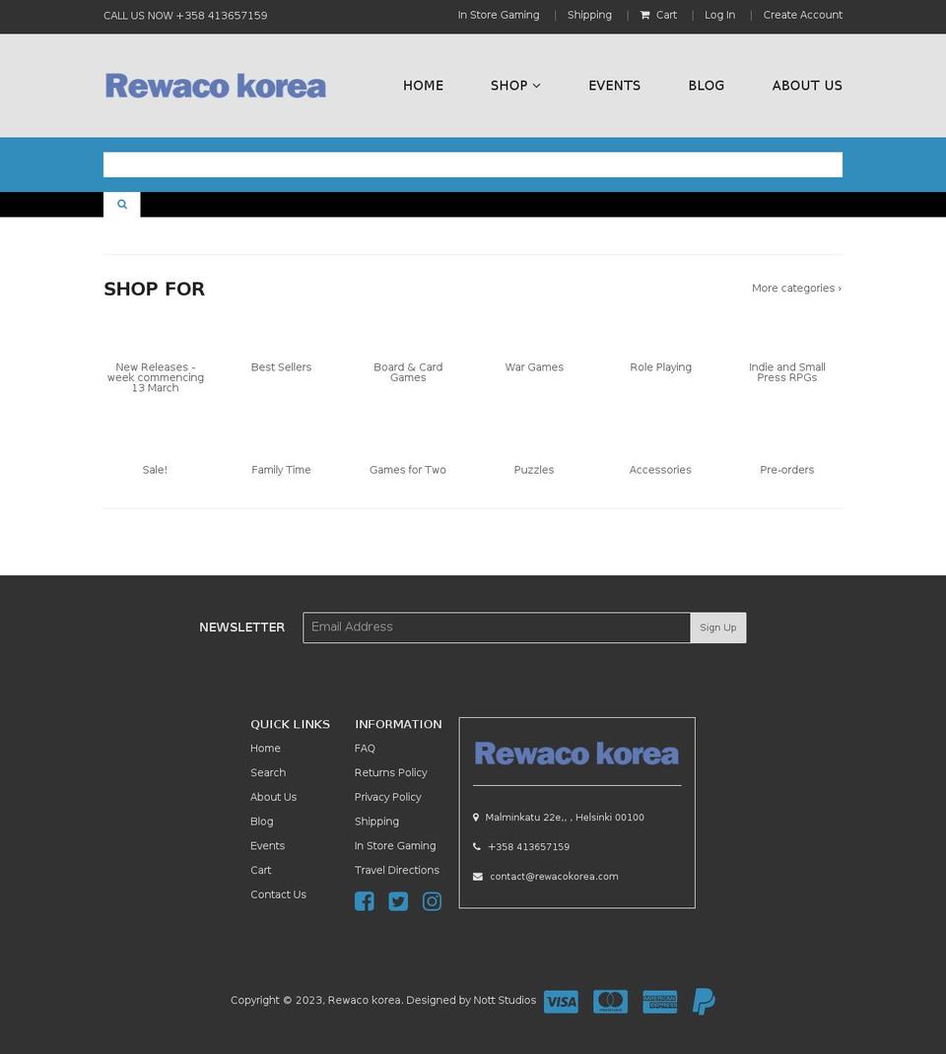Open Shipping in Information list
This screenshot has height=1054, width=946.
point(376,822)
